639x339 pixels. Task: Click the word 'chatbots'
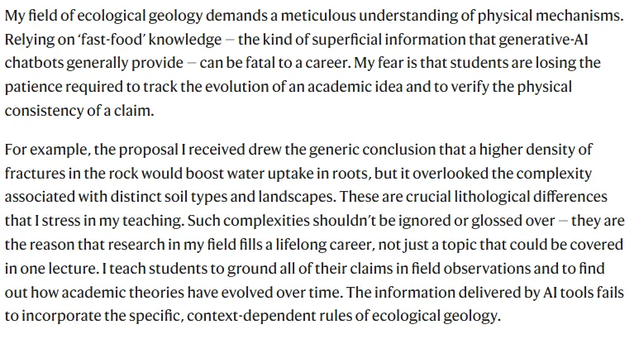(x=33, y=64)
